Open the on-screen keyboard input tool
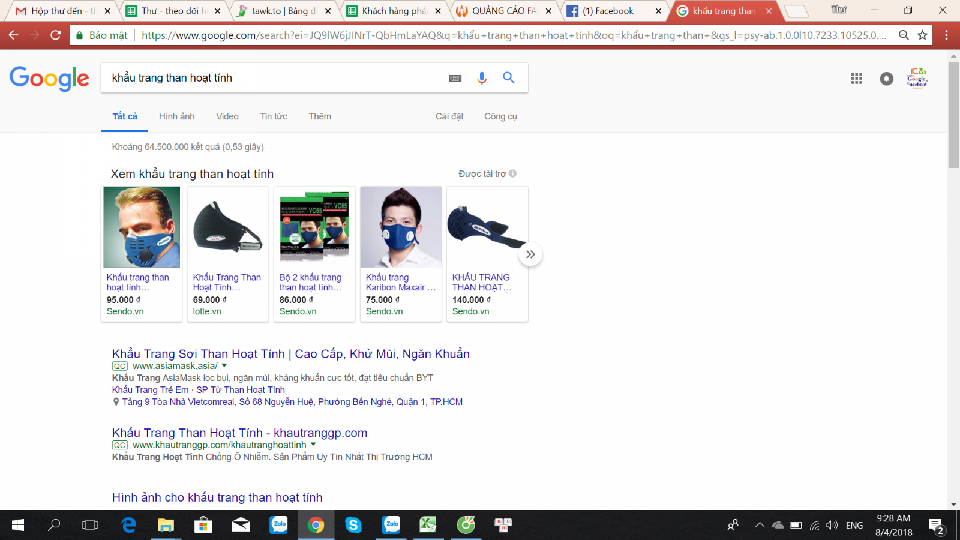960x540 pixels. click(x=455, y=78)
